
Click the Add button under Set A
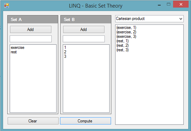point(31,29)
